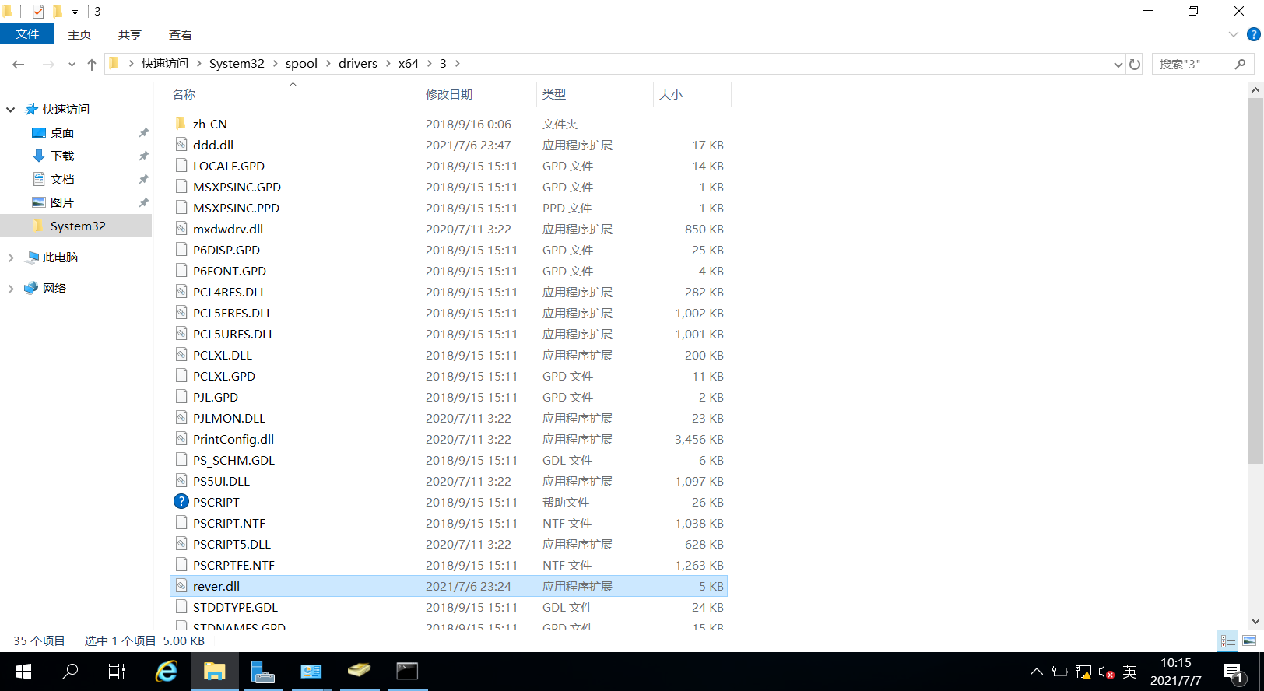This screenshot has width=1264, height=691.
Task: Click 快速访问 in the breadcrumb path
Action: click(x=165, y=64)
